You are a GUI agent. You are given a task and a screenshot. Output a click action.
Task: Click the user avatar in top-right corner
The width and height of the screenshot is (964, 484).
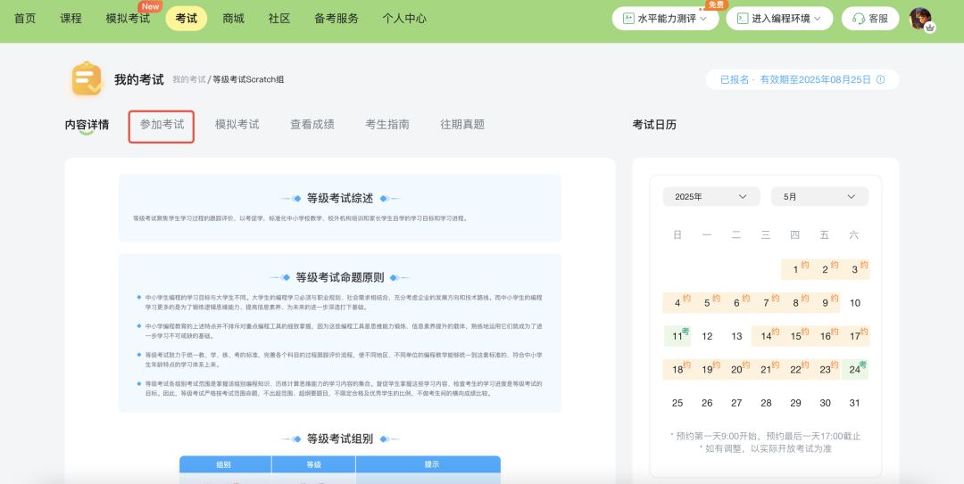click(920, 19)
